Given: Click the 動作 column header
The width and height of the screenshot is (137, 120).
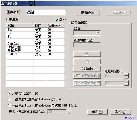Looking at the screenshot, I should pos(40,25).
